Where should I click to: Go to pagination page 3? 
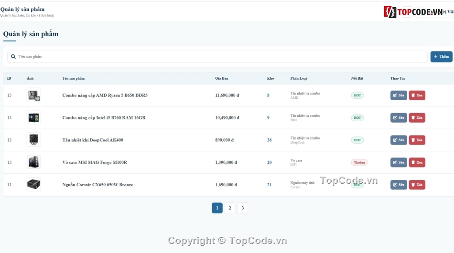pos(243,208)
